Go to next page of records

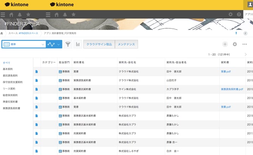coord(245,54)
